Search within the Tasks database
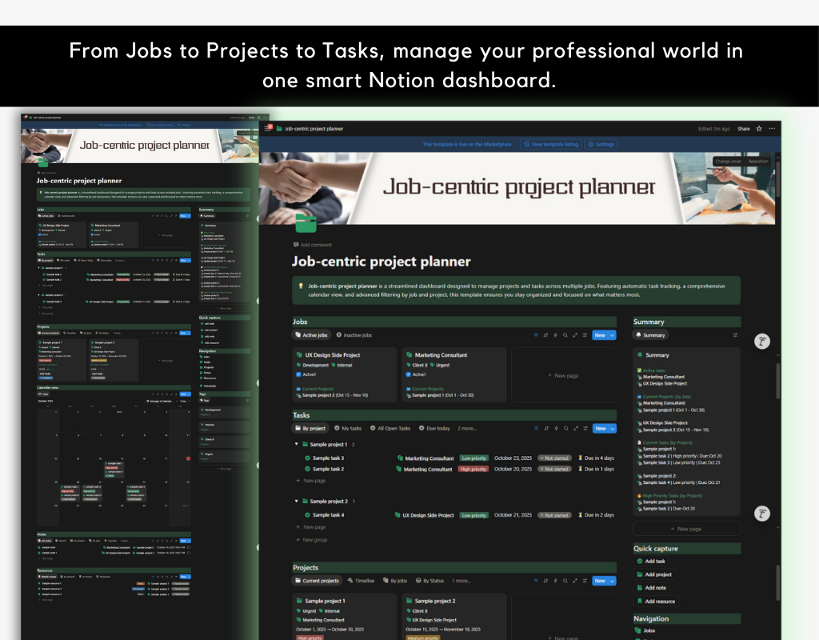This screenshot has height=640, width=819. tap(565, 429)
